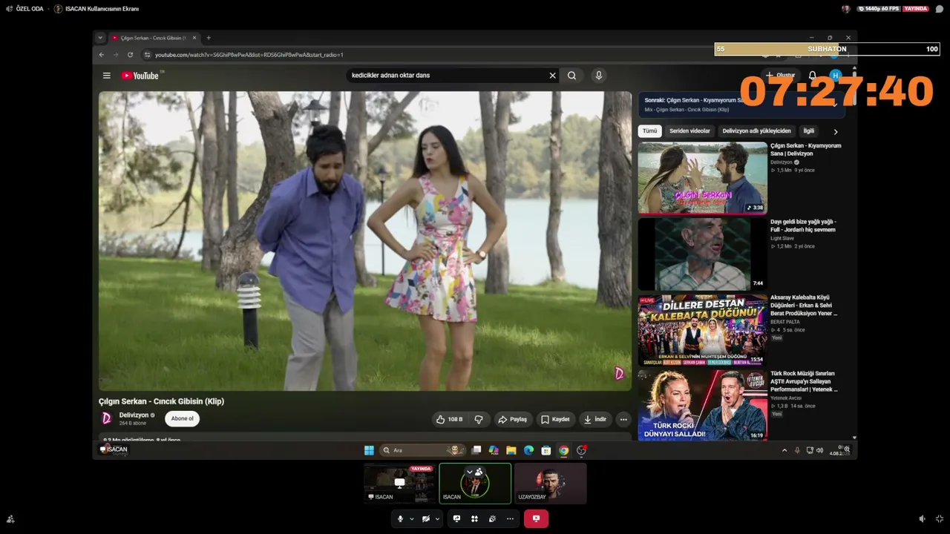Open the live Kalabalık Düğünü thumbnail
Viewport: 950px width, 534px height.
click(x=703, y=330)
